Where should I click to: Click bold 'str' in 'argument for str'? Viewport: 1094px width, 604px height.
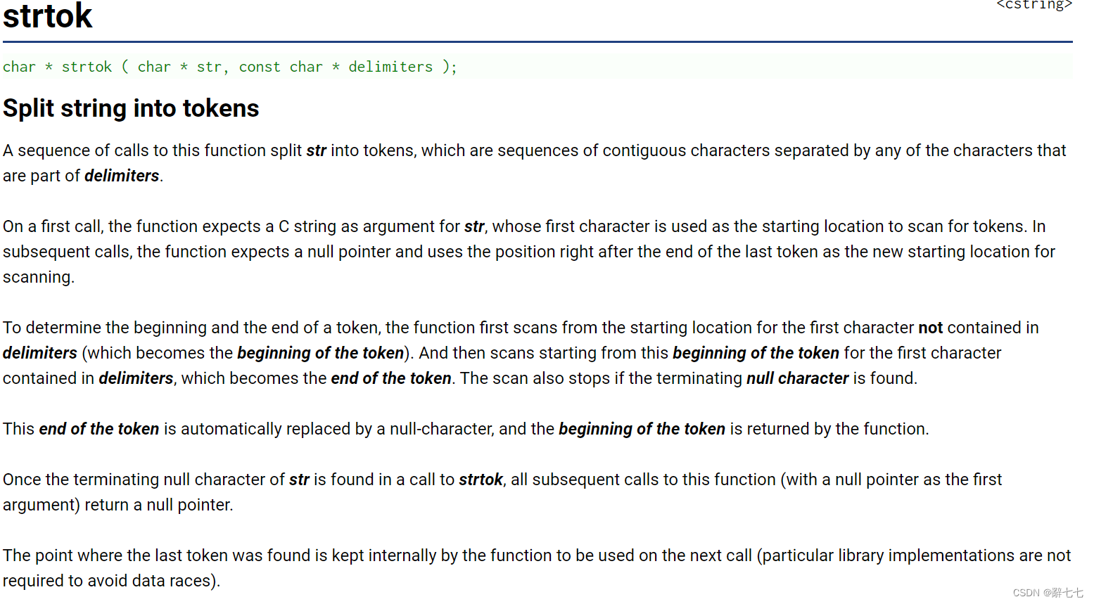474,226
